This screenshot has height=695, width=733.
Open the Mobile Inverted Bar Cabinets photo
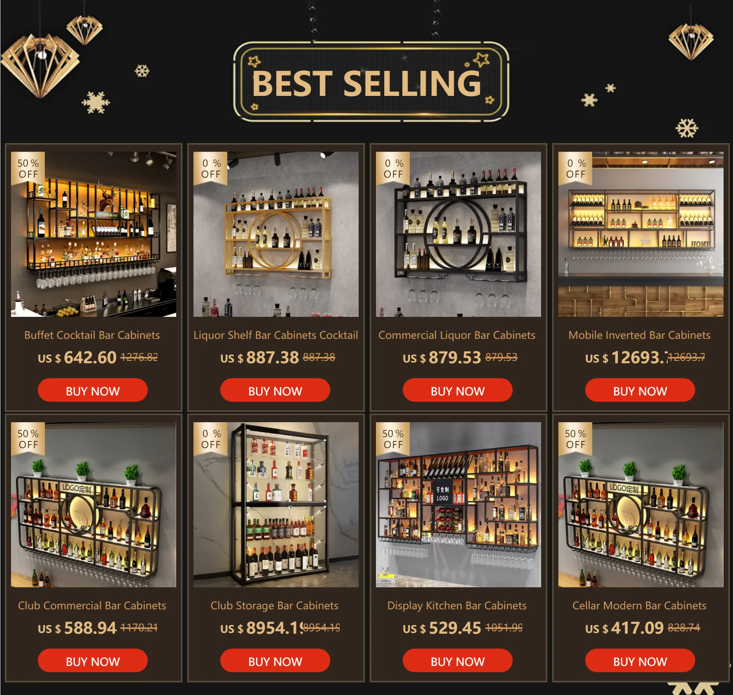[641, 234]
